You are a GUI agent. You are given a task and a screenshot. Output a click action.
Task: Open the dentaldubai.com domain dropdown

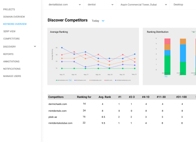(65, 5)
